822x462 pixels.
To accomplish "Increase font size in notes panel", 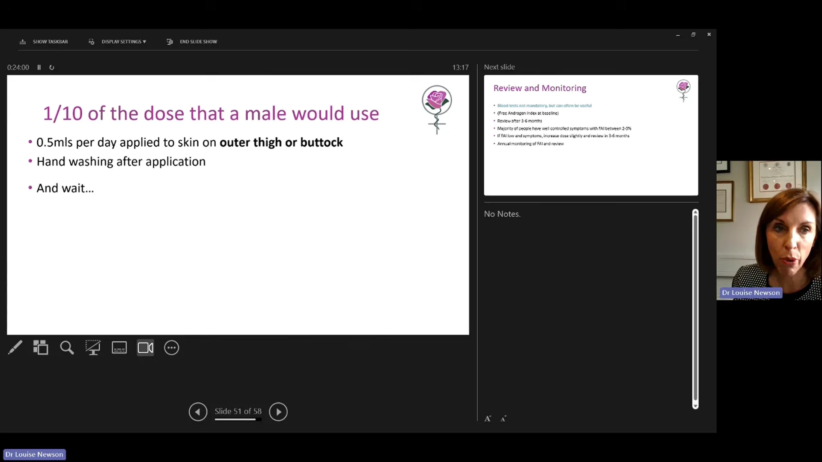I will click(x=488, y=418).
